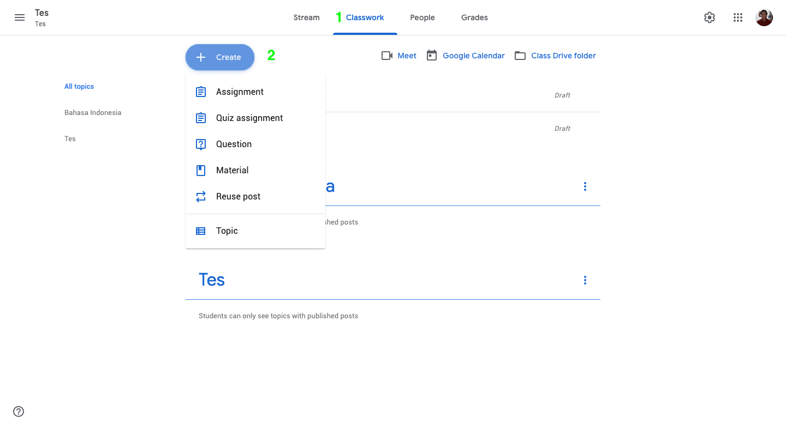
Task: Click the Assignment clipboard icon
Action: [x=201, y=92]
